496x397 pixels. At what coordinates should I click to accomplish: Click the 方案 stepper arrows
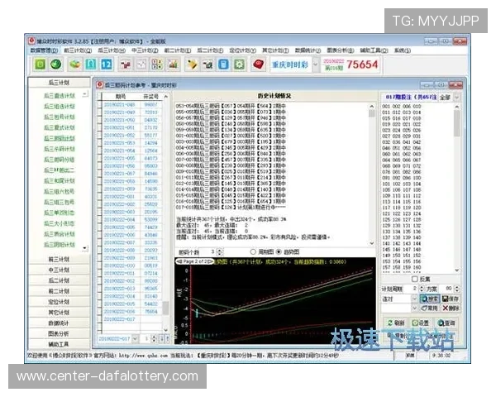tap(457, 289)
